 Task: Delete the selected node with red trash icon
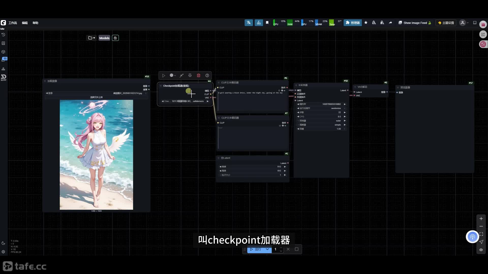[x=199, y=75]
